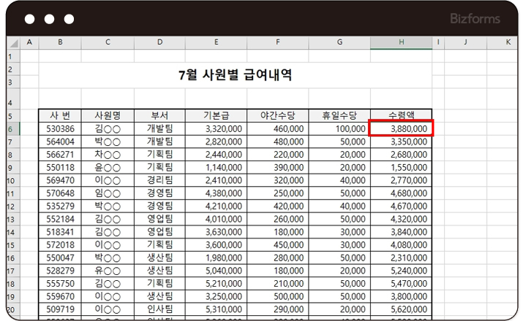Click highlighted cell with 3,880,000
This screenshot has width=523, height=321.
tap(401, 129)
